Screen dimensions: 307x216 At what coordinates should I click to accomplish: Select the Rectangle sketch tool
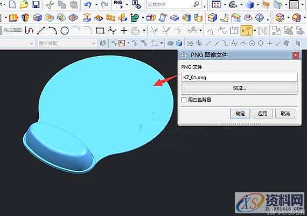(x=100, y=31)
